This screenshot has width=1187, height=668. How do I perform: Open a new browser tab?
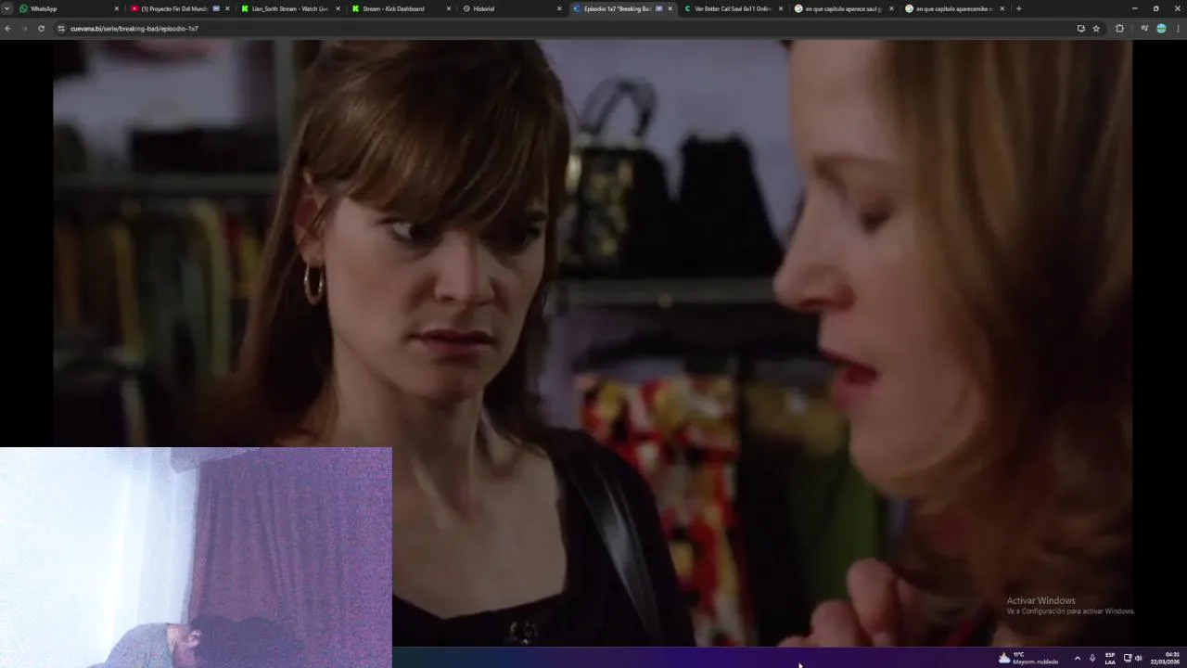1018,8
